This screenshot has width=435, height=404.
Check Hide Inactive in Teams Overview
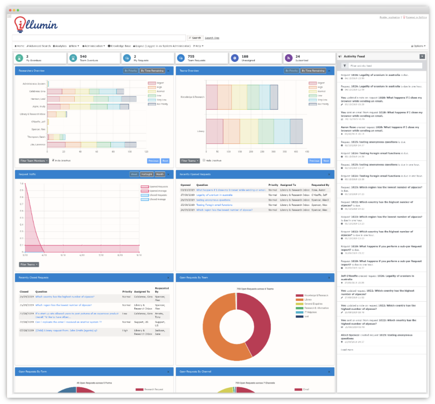point(204,160)
